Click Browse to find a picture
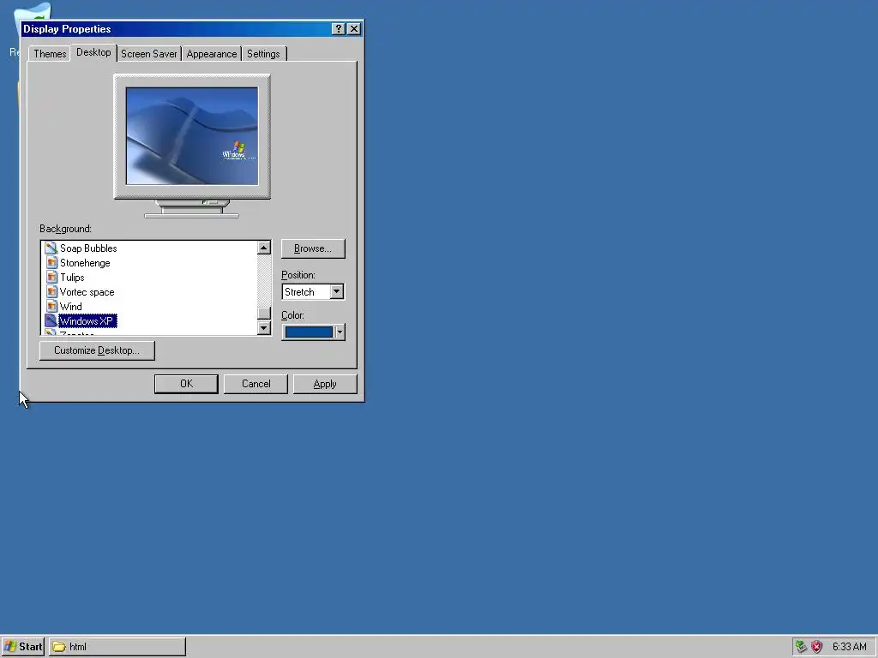This screenshot has width=878, height=658. (x=313, y=248)
